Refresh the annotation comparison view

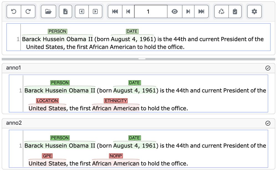coord(221,11)
